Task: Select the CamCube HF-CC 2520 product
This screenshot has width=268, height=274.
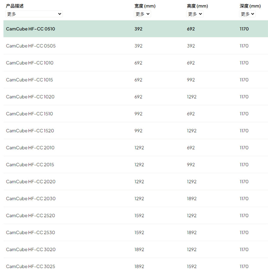Action: click(x=136, y=215)
